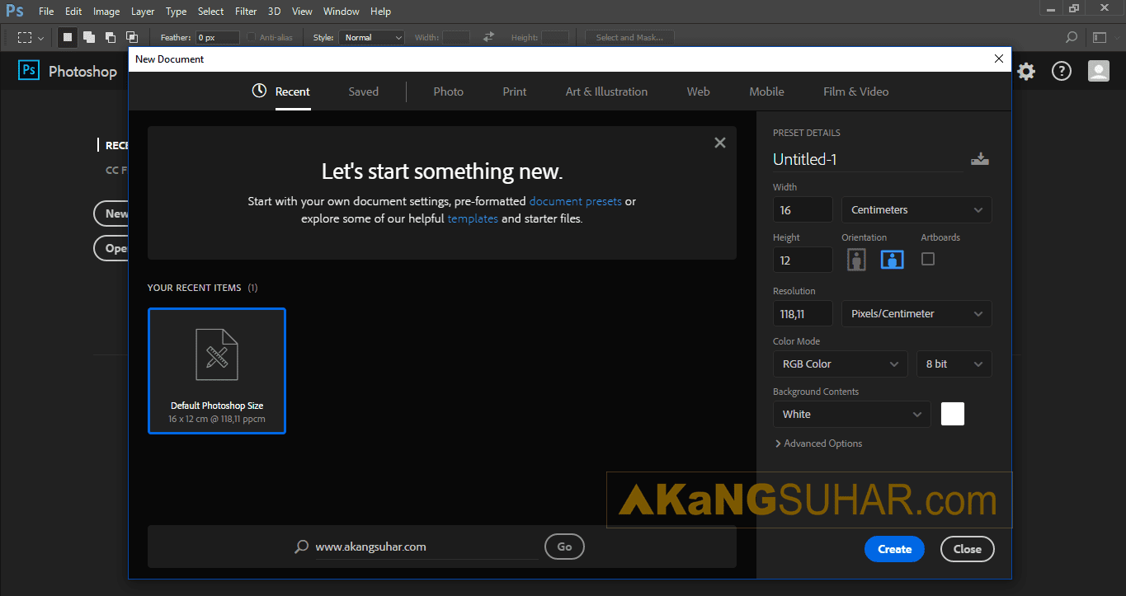This screenshot has width=1126, height=596.
Task: Open the Window menu
Action: point(342,12)
